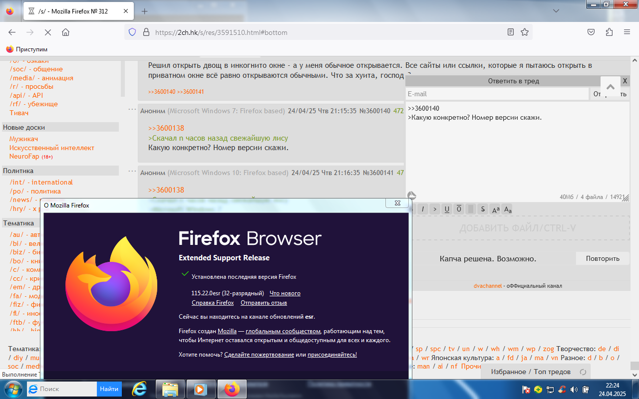
Task: Open Избранное in the bottom panel
Action: pos(508,372)
